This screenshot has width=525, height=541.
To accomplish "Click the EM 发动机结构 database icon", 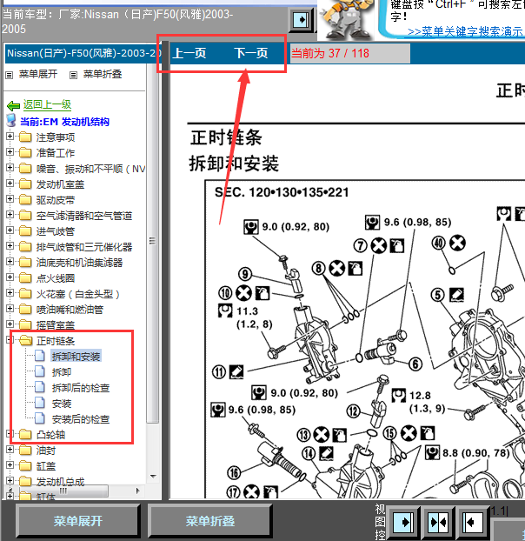I will coord(11,121).
